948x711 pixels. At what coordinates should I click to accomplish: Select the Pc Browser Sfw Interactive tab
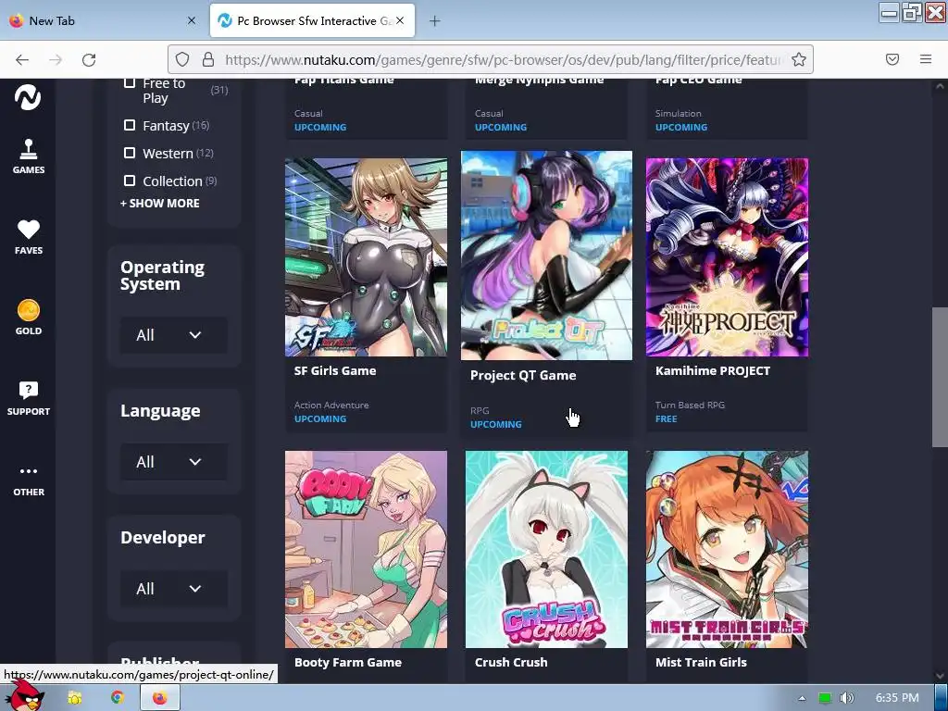click(x=312, y=20)
